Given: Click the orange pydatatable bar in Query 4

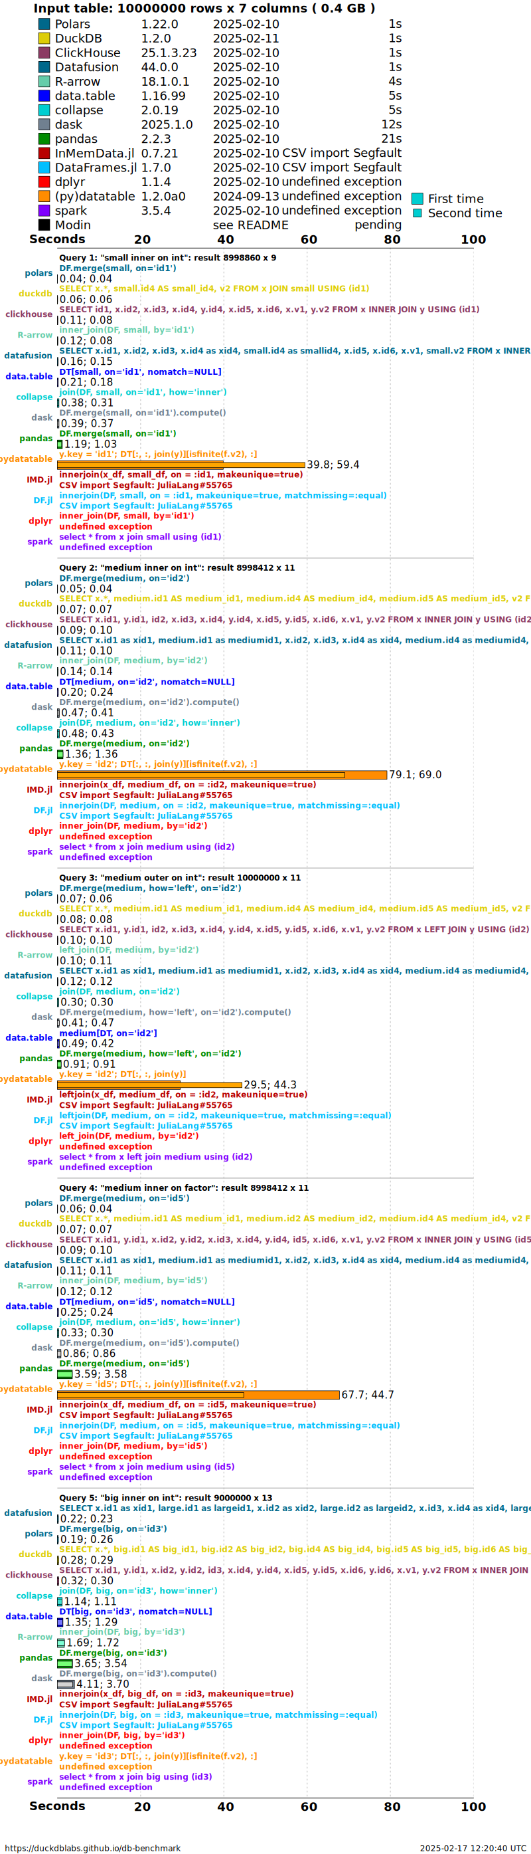Looking at the screenshot, I should click(198, 1395).
